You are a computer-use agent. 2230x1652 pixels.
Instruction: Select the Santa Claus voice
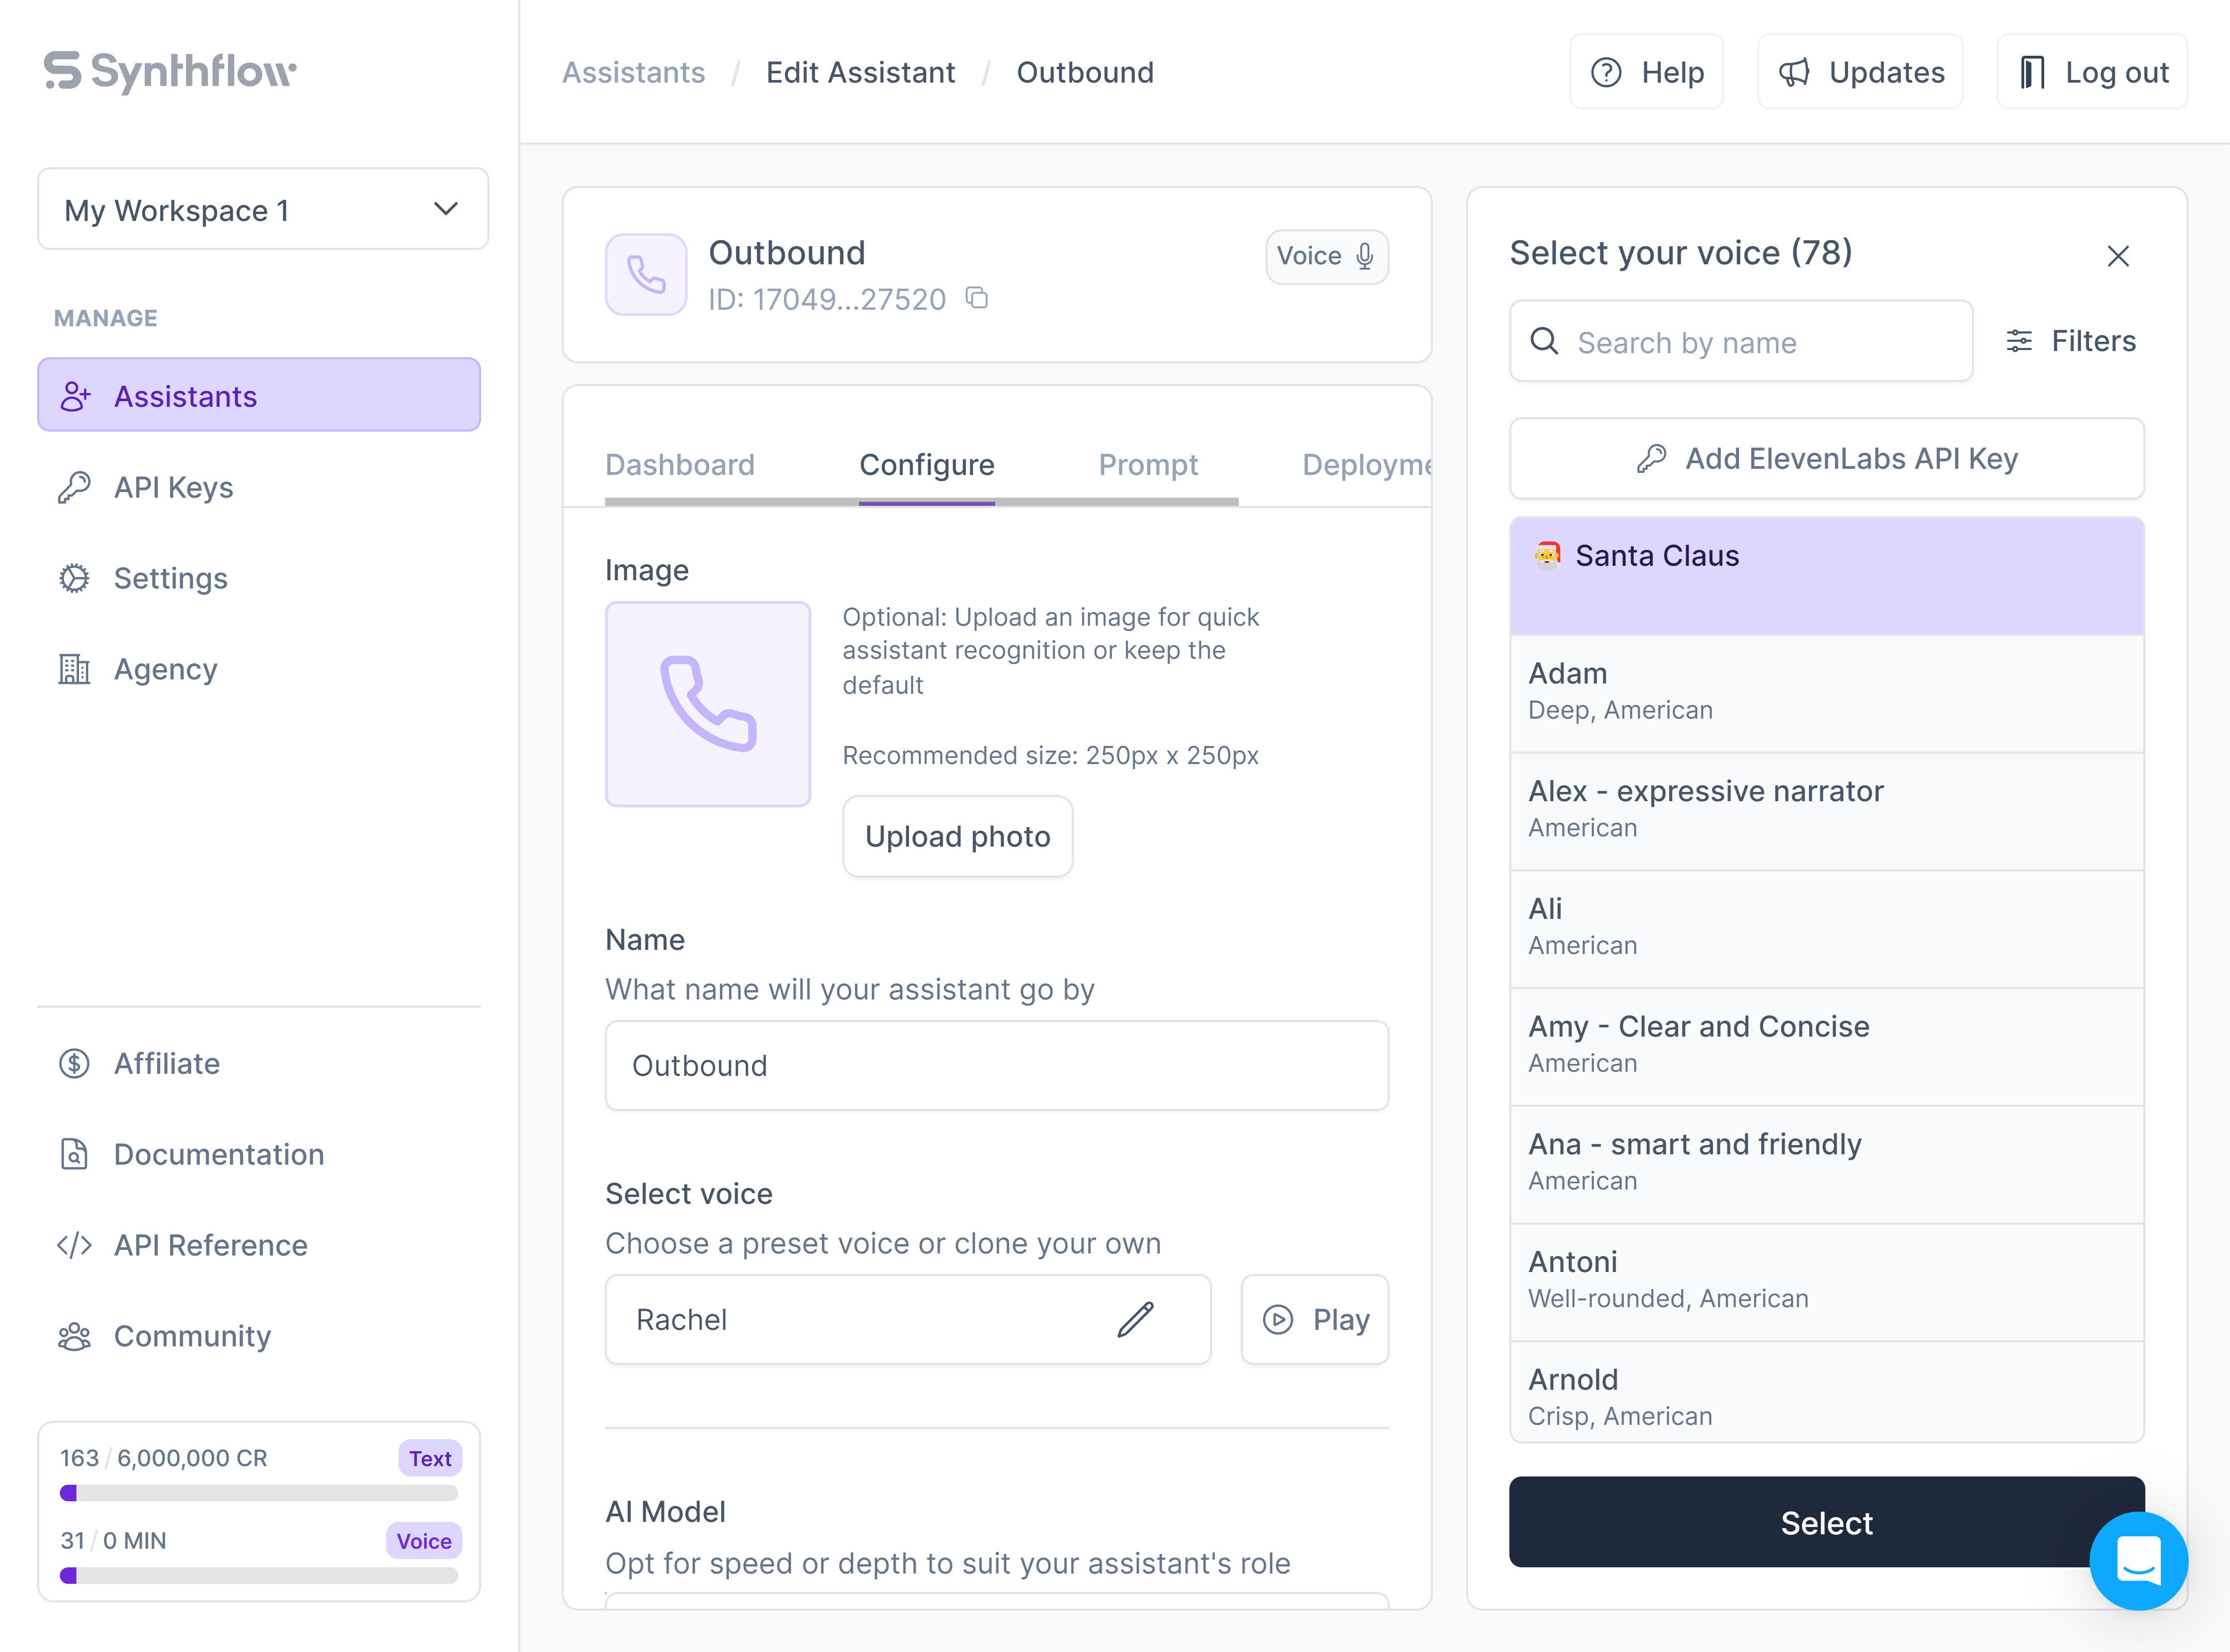tap(1825, 575)
